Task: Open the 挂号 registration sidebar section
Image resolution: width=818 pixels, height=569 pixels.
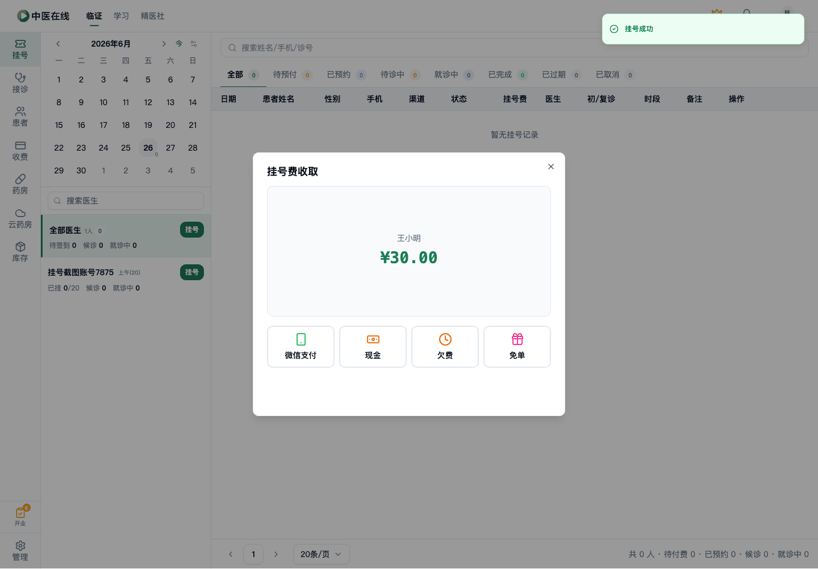Action: 20,49
